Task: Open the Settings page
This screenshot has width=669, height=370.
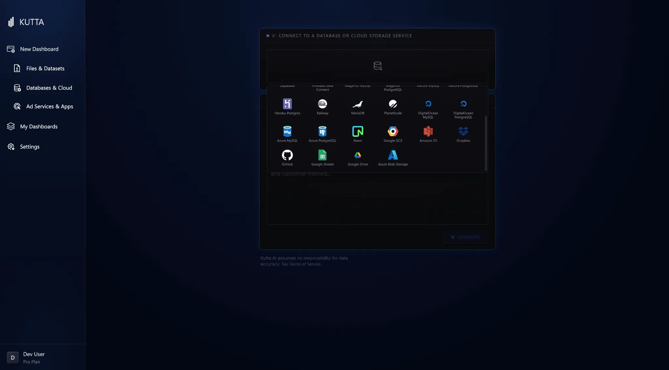Action: coord(30,147)
